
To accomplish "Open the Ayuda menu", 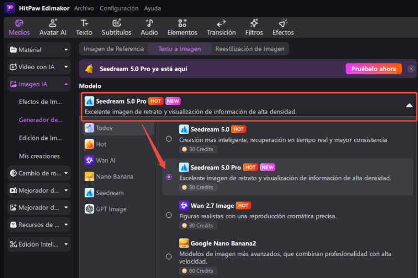I will tap(153, 8).
